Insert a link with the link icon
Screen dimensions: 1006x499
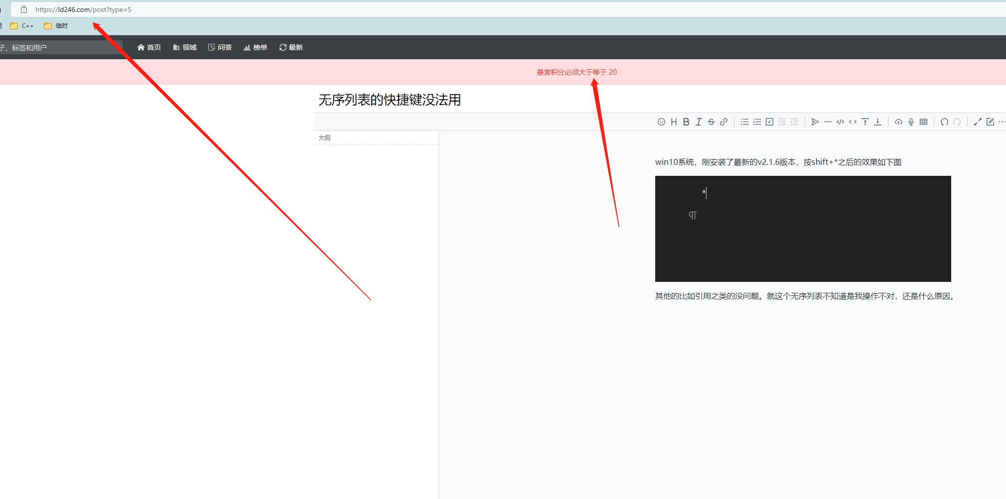tap(723, 122)
